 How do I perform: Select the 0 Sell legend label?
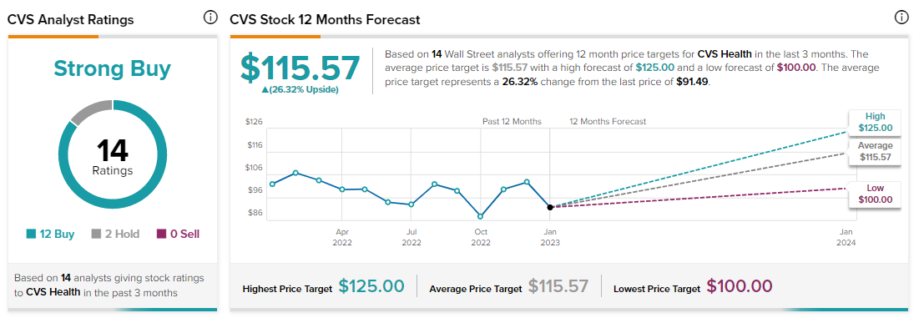pos(185,235)
